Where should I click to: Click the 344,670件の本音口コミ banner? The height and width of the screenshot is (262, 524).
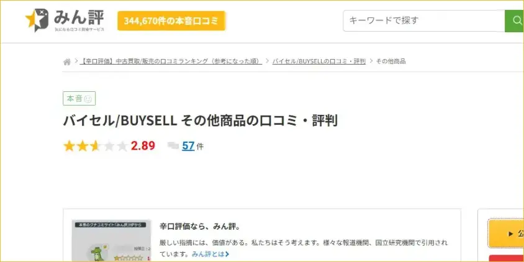(x=171, y=20)
